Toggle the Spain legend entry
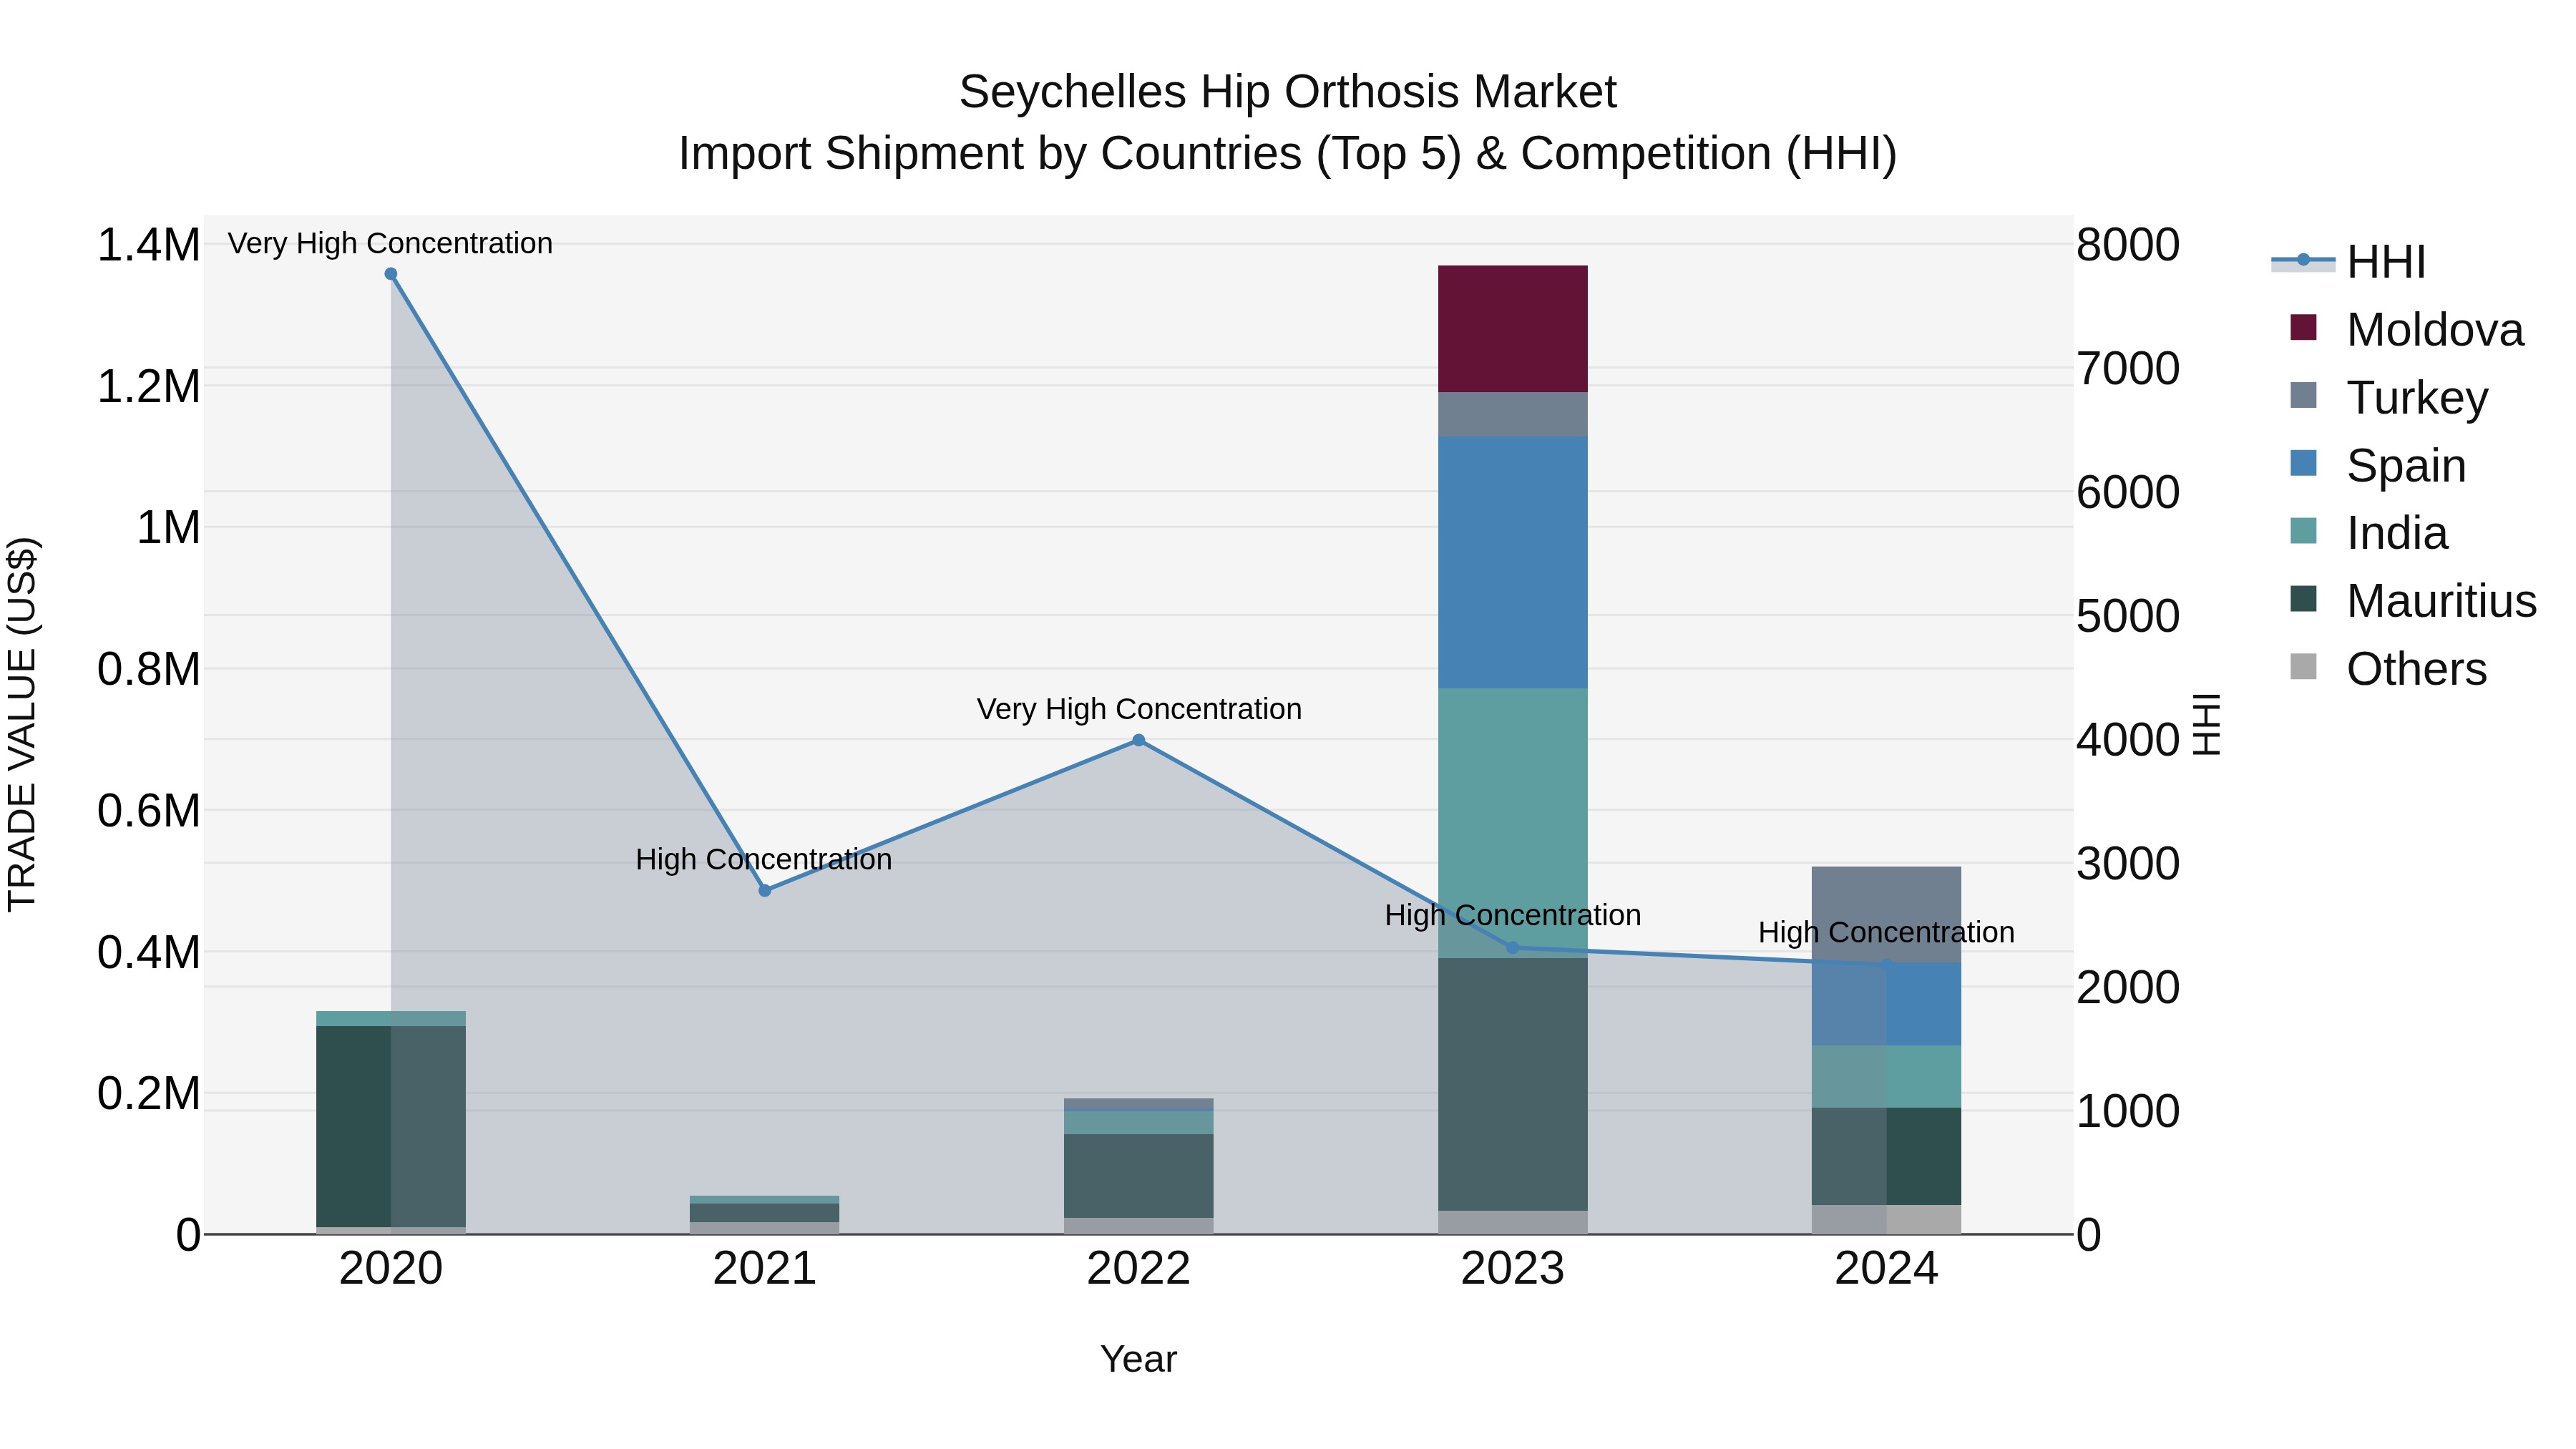Screen dimensions: 2576x1449 pos(2378,465)
